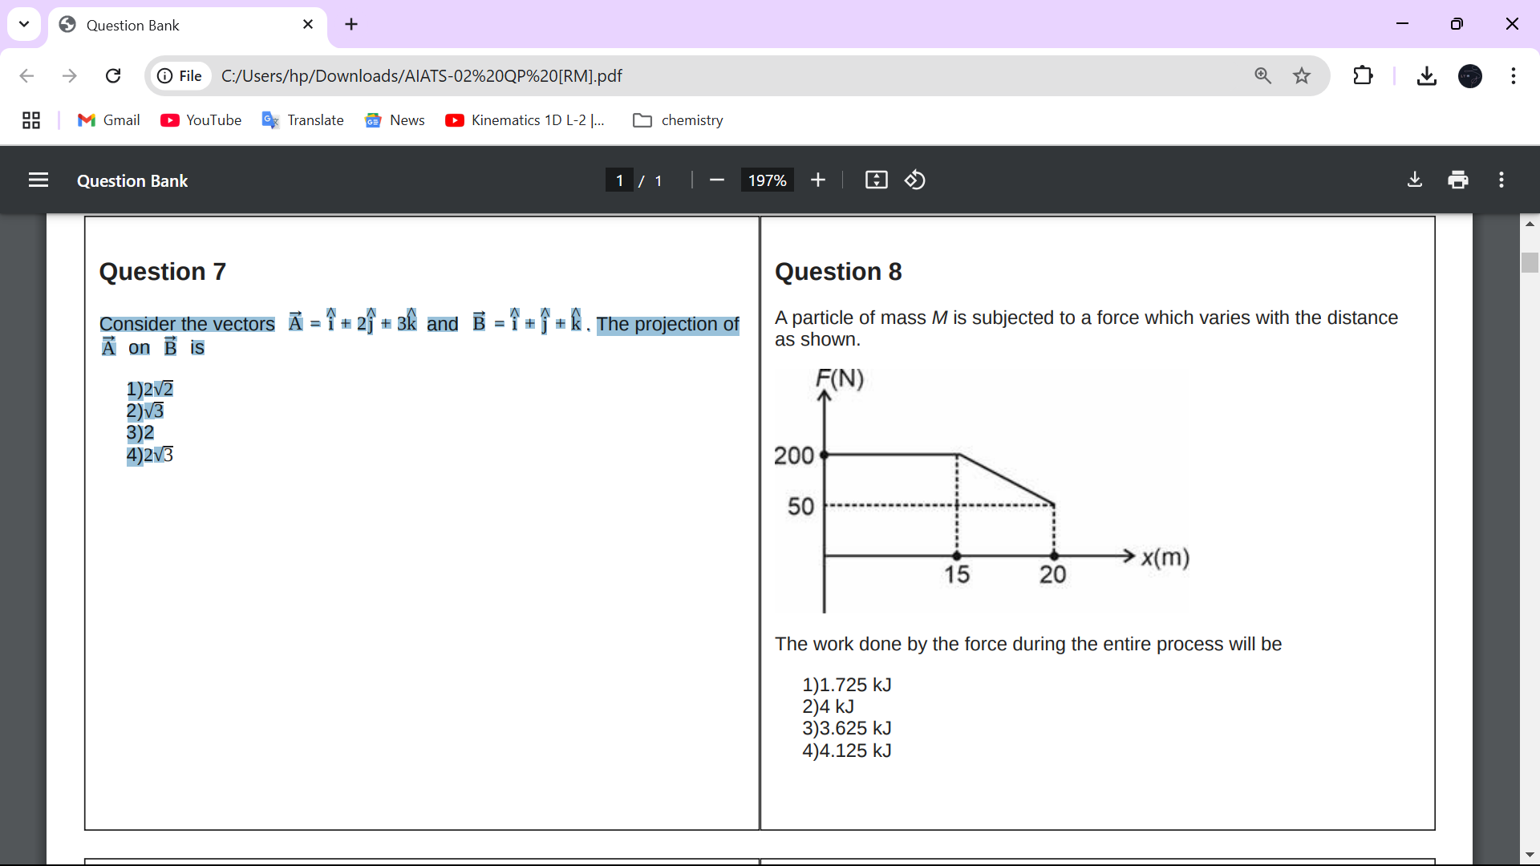Click the Question Bank viewer title
Screen dimensions: 1540x866
(132, 181)
